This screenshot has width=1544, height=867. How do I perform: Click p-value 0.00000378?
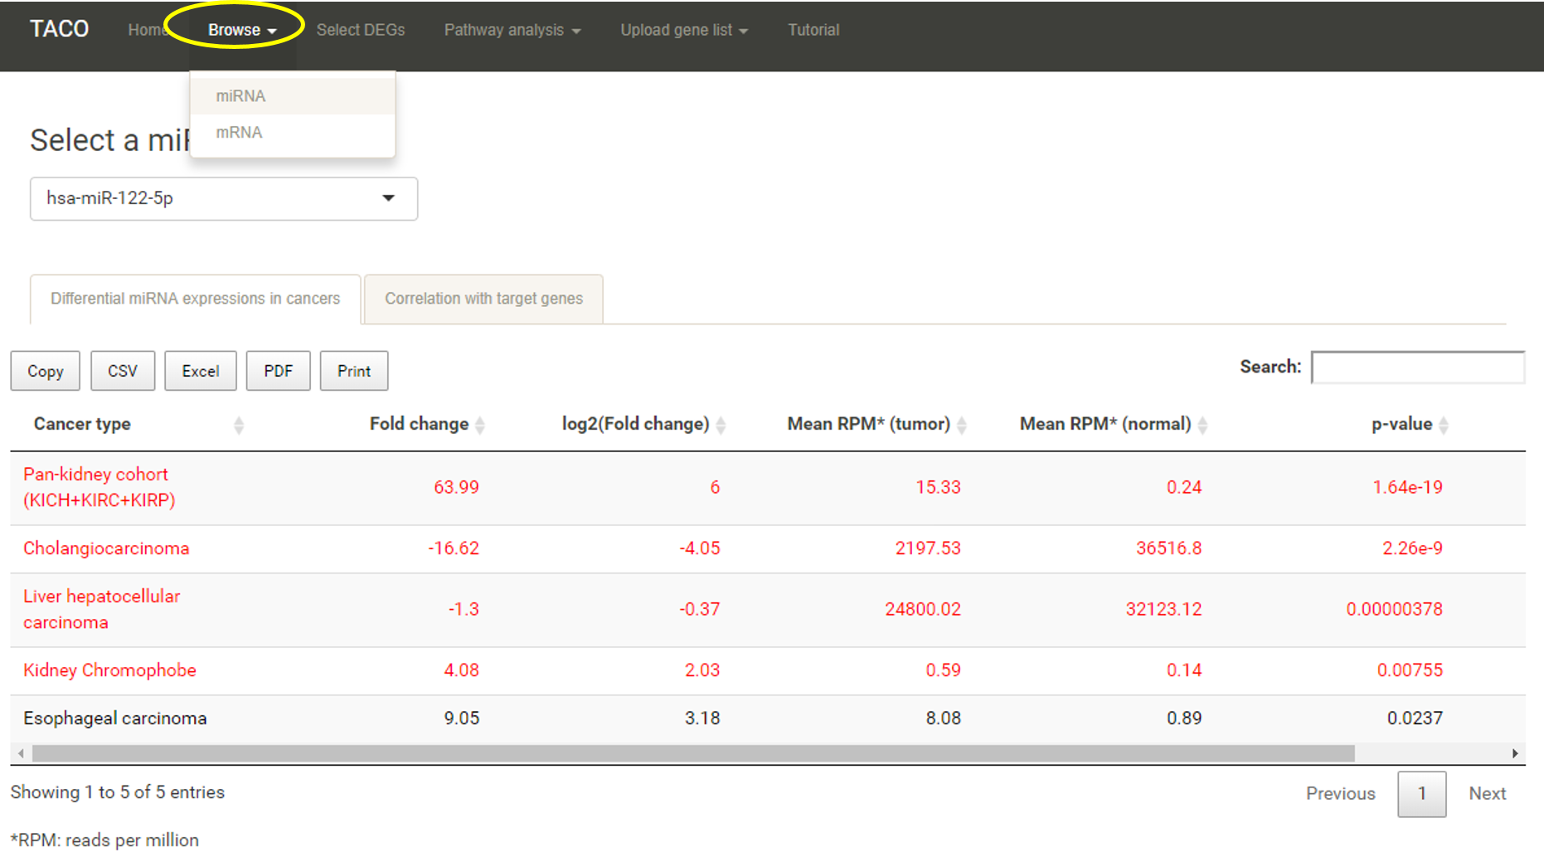(x=1395, y=609)
